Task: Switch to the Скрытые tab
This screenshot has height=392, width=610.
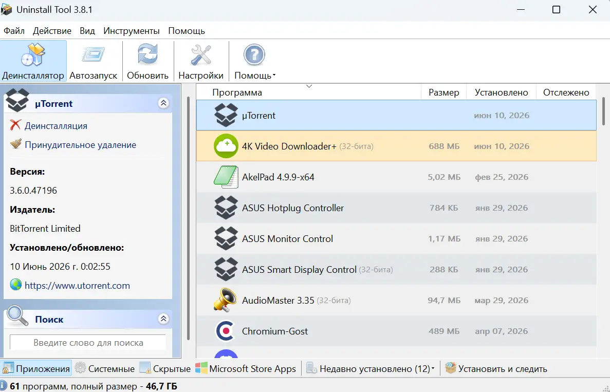Action: click(x=165, y=368)
